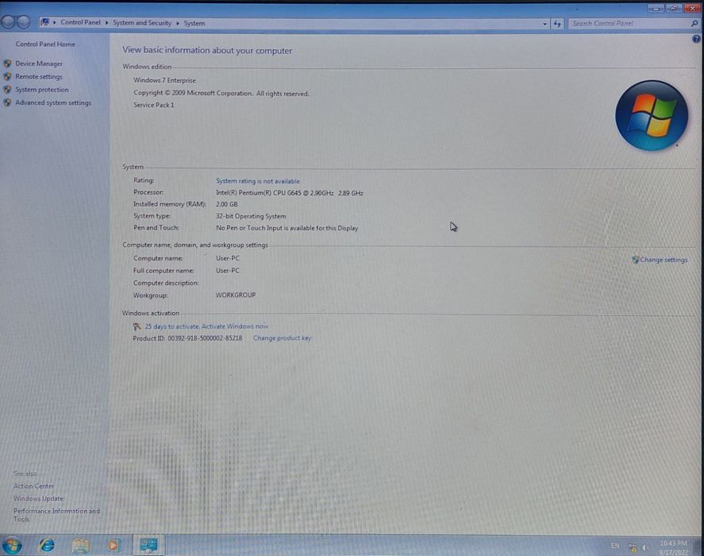Expand the arrow after Control Panel breadcrumb

point(107,22)
